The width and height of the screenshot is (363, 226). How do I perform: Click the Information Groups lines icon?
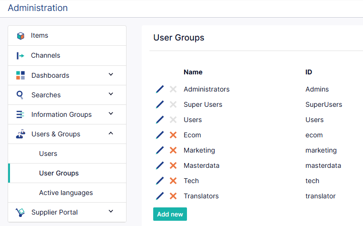[x=20, y=114]
